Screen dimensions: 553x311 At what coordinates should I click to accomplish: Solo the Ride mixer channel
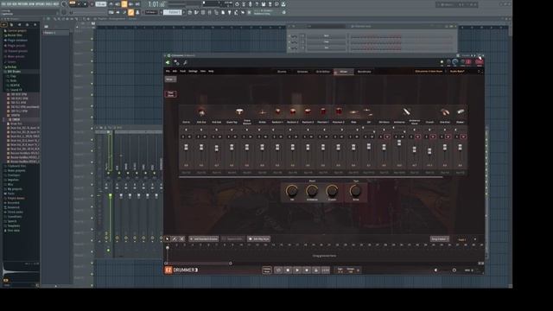coord(350,136)
